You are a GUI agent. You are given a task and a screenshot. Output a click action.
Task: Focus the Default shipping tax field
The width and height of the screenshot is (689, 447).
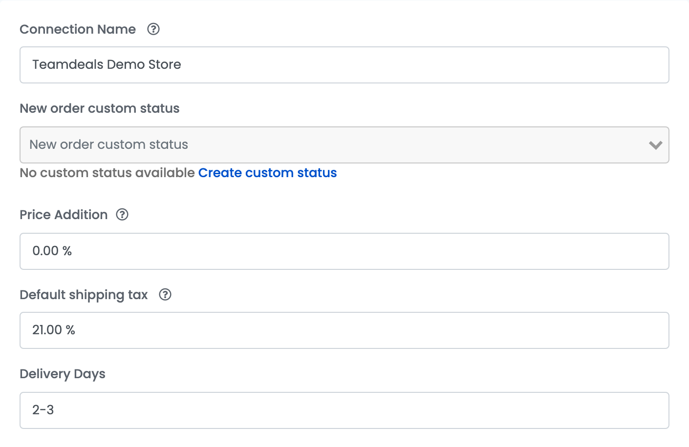point(344,330)
